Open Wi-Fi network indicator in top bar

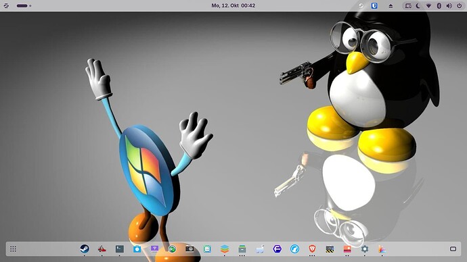tap(428, 5)
